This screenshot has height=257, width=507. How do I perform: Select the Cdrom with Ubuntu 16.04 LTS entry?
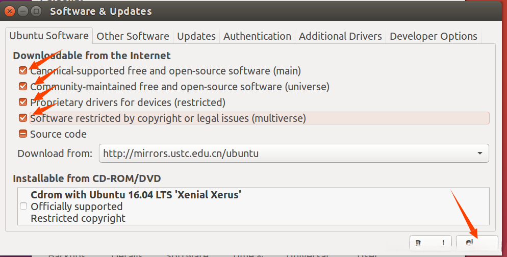pyautogui.click(x=136, y=195)
